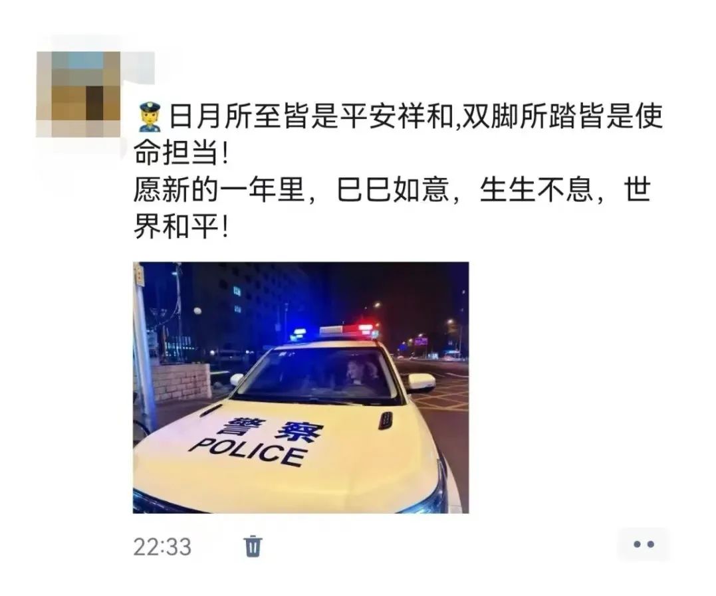Click the 命担当! text line
Viewport: 716px width, 596px height.
pyautogui.click(x=181, y=152)
